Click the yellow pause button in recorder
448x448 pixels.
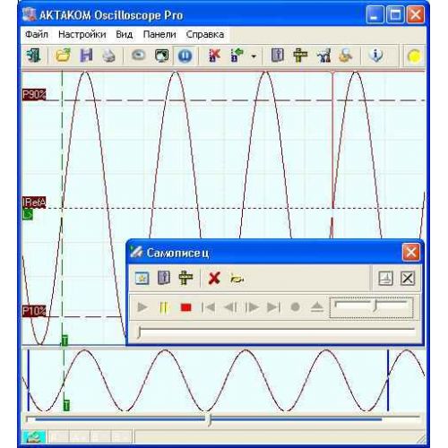coord(164,307)
